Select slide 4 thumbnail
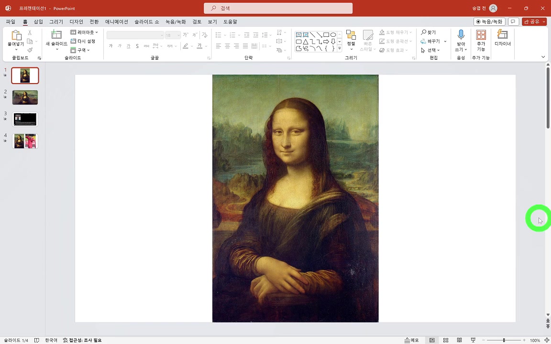The image size is (551, 344). point(25,141)
